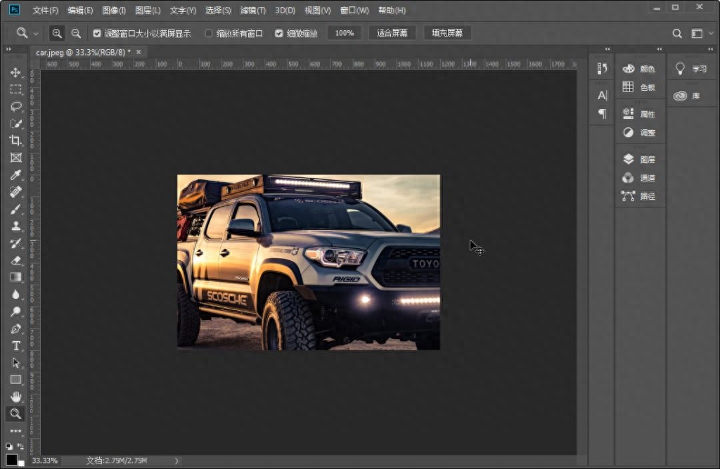Open the 属性 panel
This screenshot has width=720, height=469.
pyautogui.click(x=639, y=114)
